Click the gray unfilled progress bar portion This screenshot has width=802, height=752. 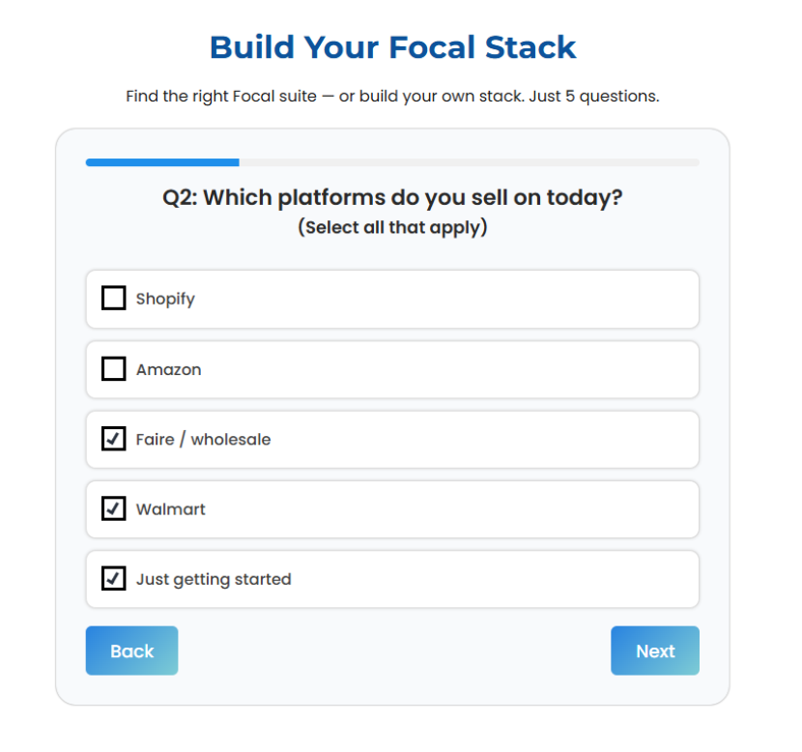tap(469, 162)
